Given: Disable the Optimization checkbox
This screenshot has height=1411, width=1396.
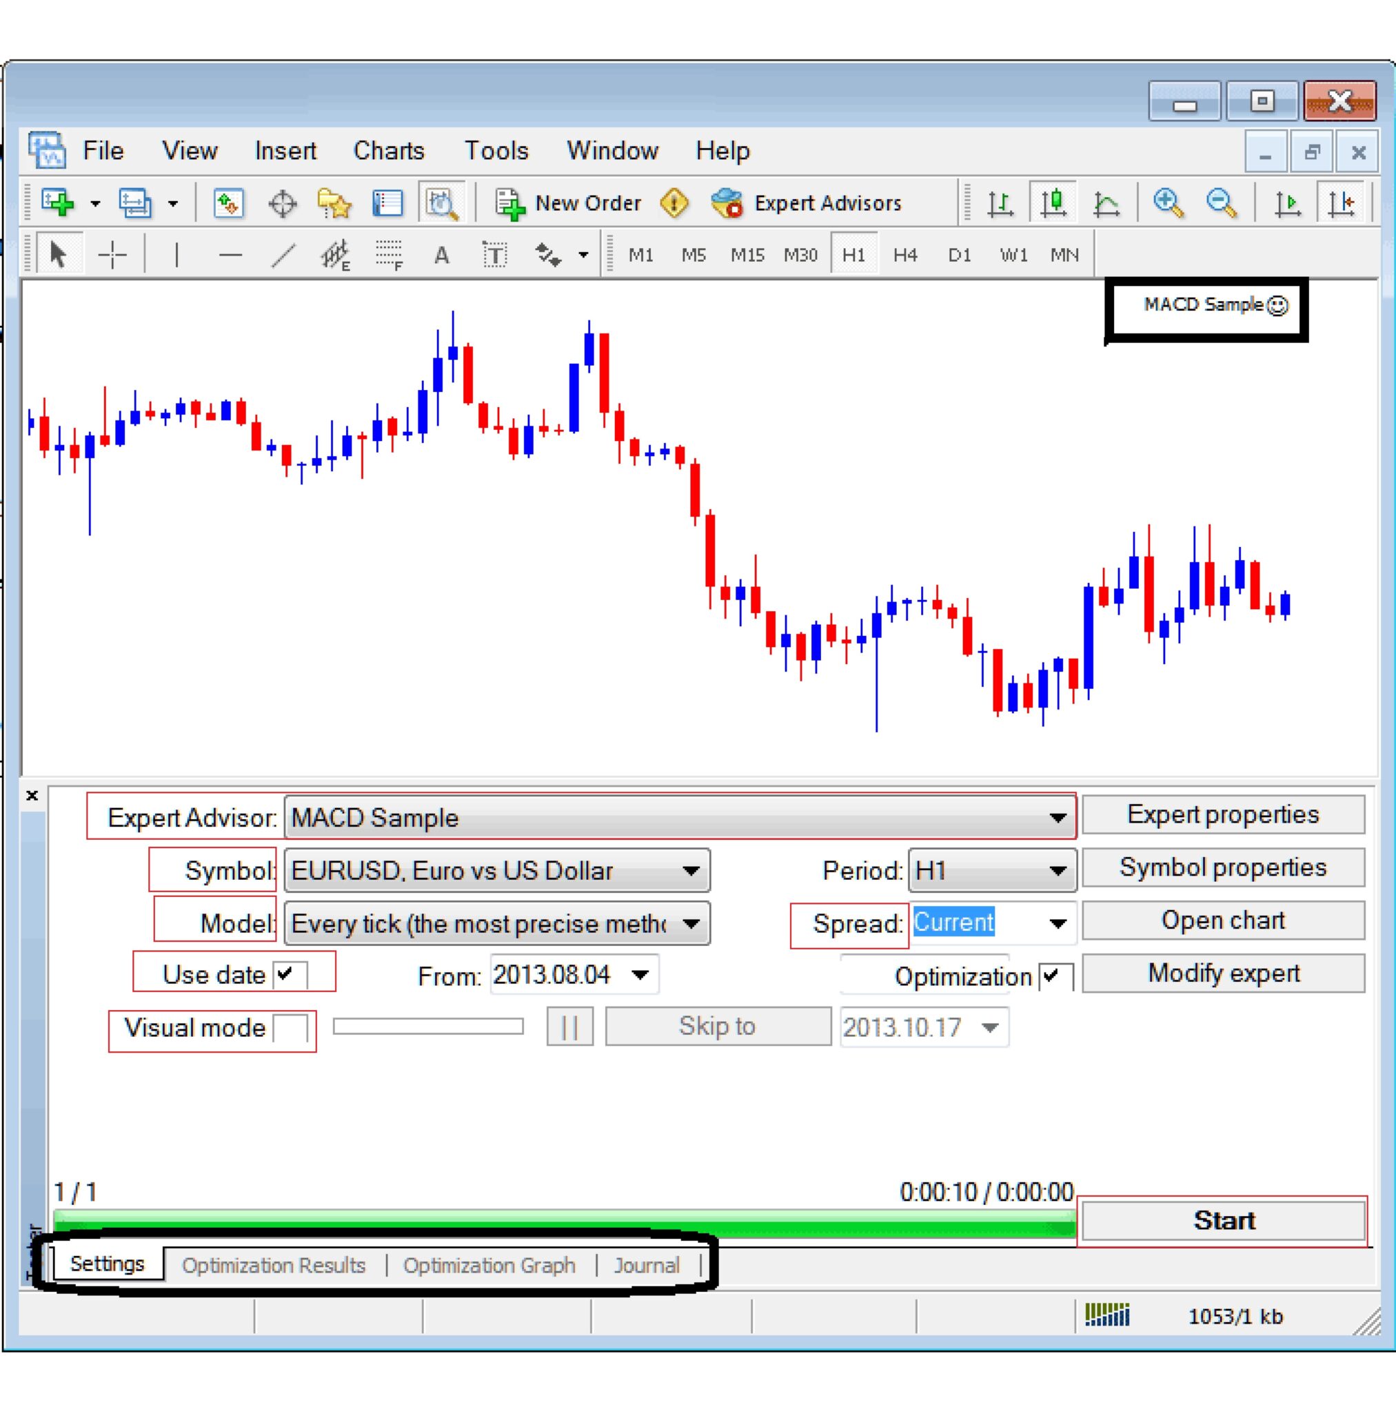Looking at the screenshot, I should click(1055, 976).
